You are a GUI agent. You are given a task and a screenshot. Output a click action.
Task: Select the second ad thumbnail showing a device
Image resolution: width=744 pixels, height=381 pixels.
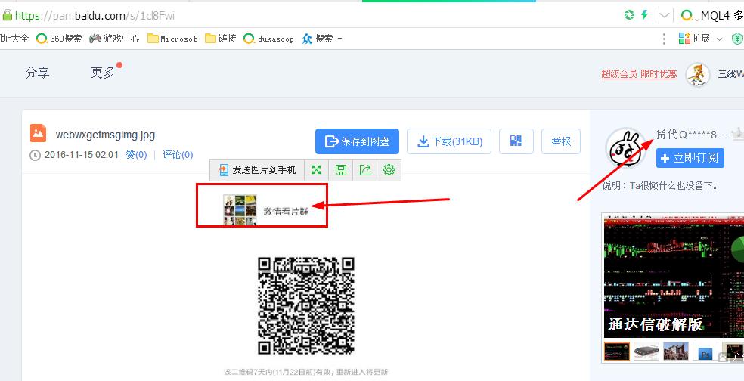[x=646, y=351]
